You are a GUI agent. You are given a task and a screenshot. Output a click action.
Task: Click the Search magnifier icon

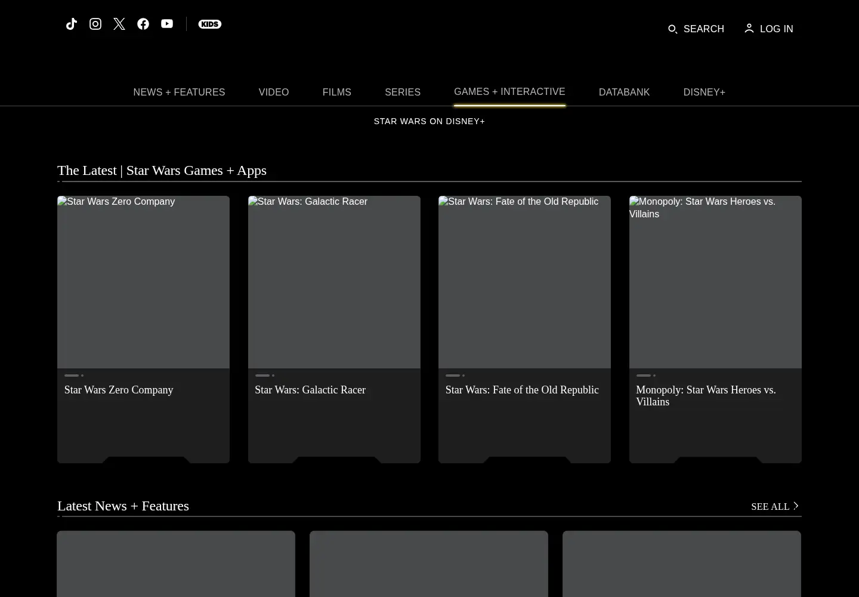point(672,29)
